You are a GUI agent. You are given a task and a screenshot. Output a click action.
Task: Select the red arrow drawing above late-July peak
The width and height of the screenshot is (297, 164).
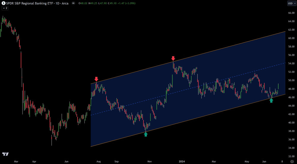coord(97,79)
